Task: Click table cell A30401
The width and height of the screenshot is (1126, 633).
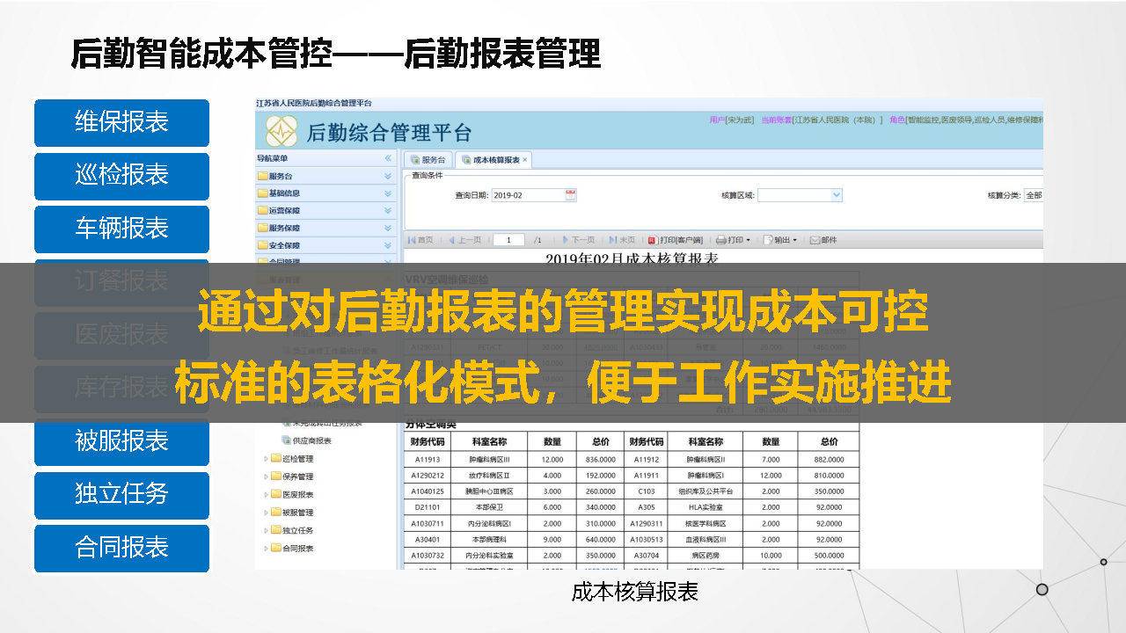Action: 427,539
